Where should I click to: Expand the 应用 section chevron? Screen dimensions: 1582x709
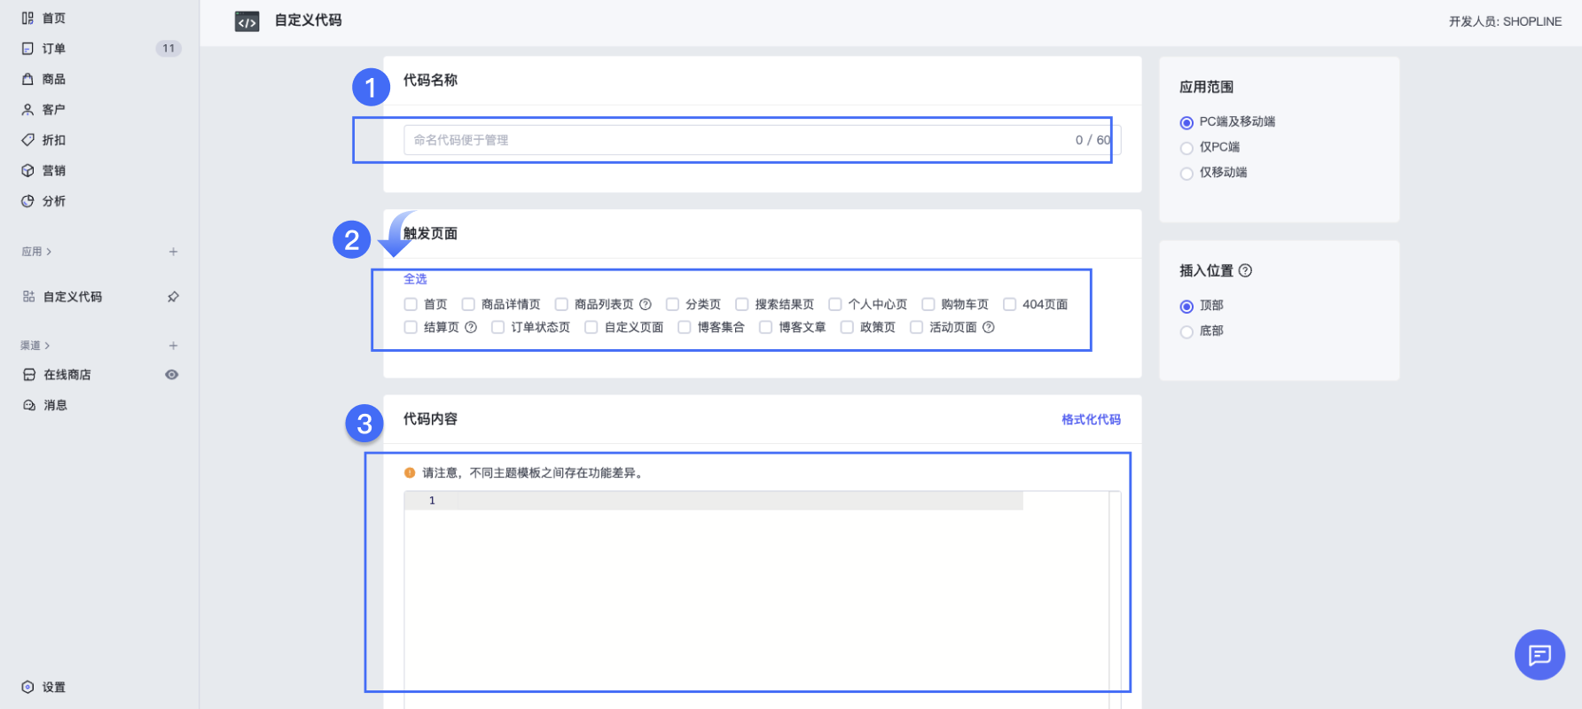pyautogui.click(x=49, y=252)
